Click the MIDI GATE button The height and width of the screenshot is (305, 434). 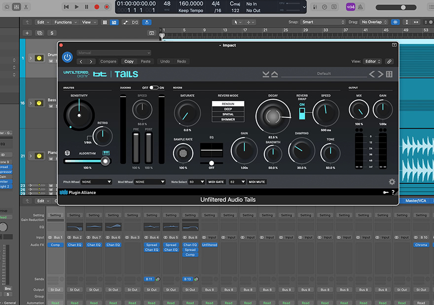coord(216,182)
